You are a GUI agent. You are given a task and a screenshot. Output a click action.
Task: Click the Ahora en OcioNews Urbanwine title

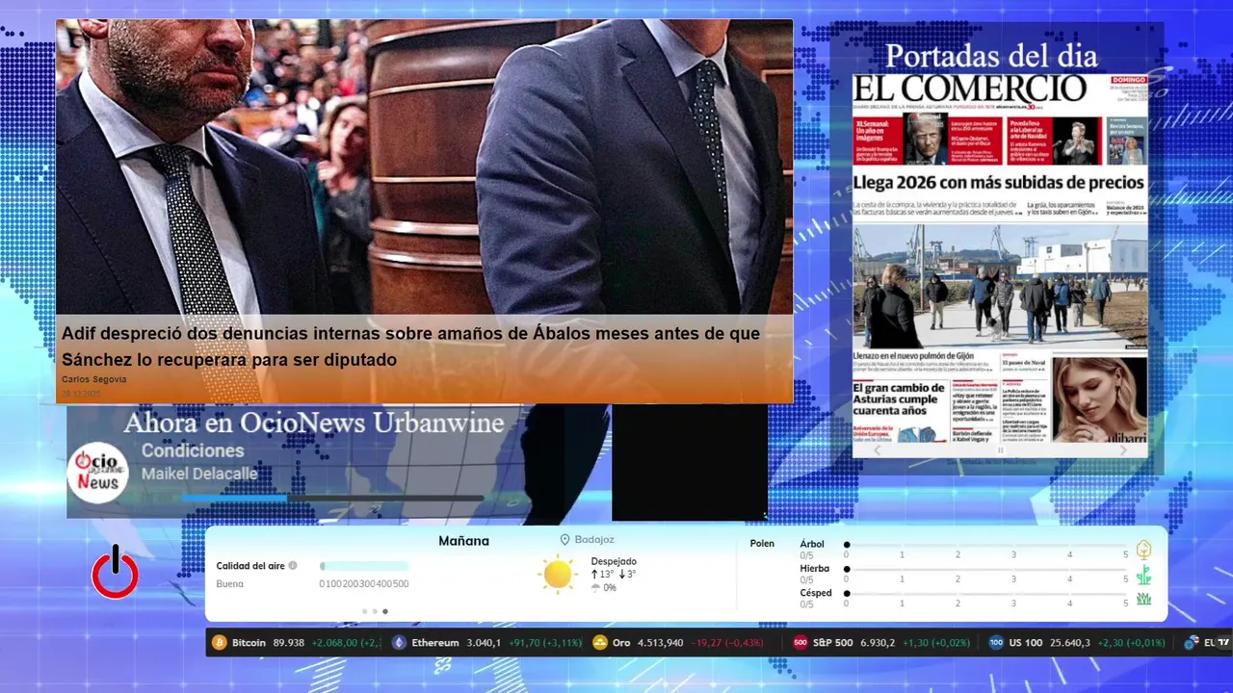pos(314,423)
